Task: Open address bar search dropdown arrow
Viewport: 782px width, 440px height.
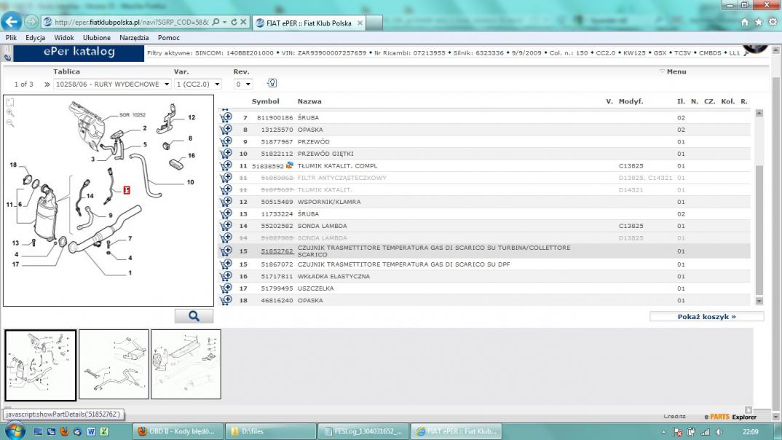Action: point(224,22)
